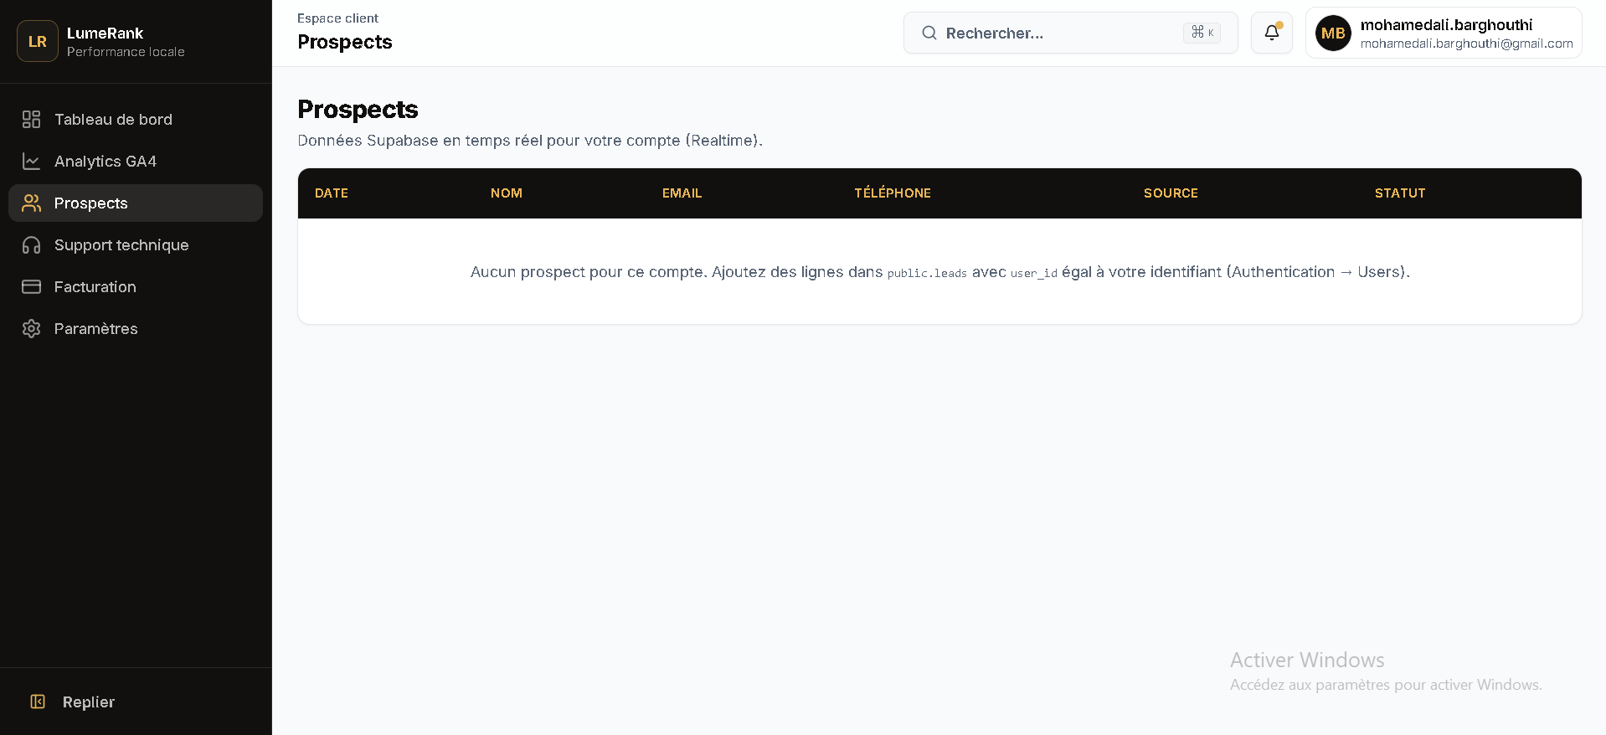The width and height of the screenshot is (1606, 735).
Task: Navigate to Facturation
Action: click(136, 287)
